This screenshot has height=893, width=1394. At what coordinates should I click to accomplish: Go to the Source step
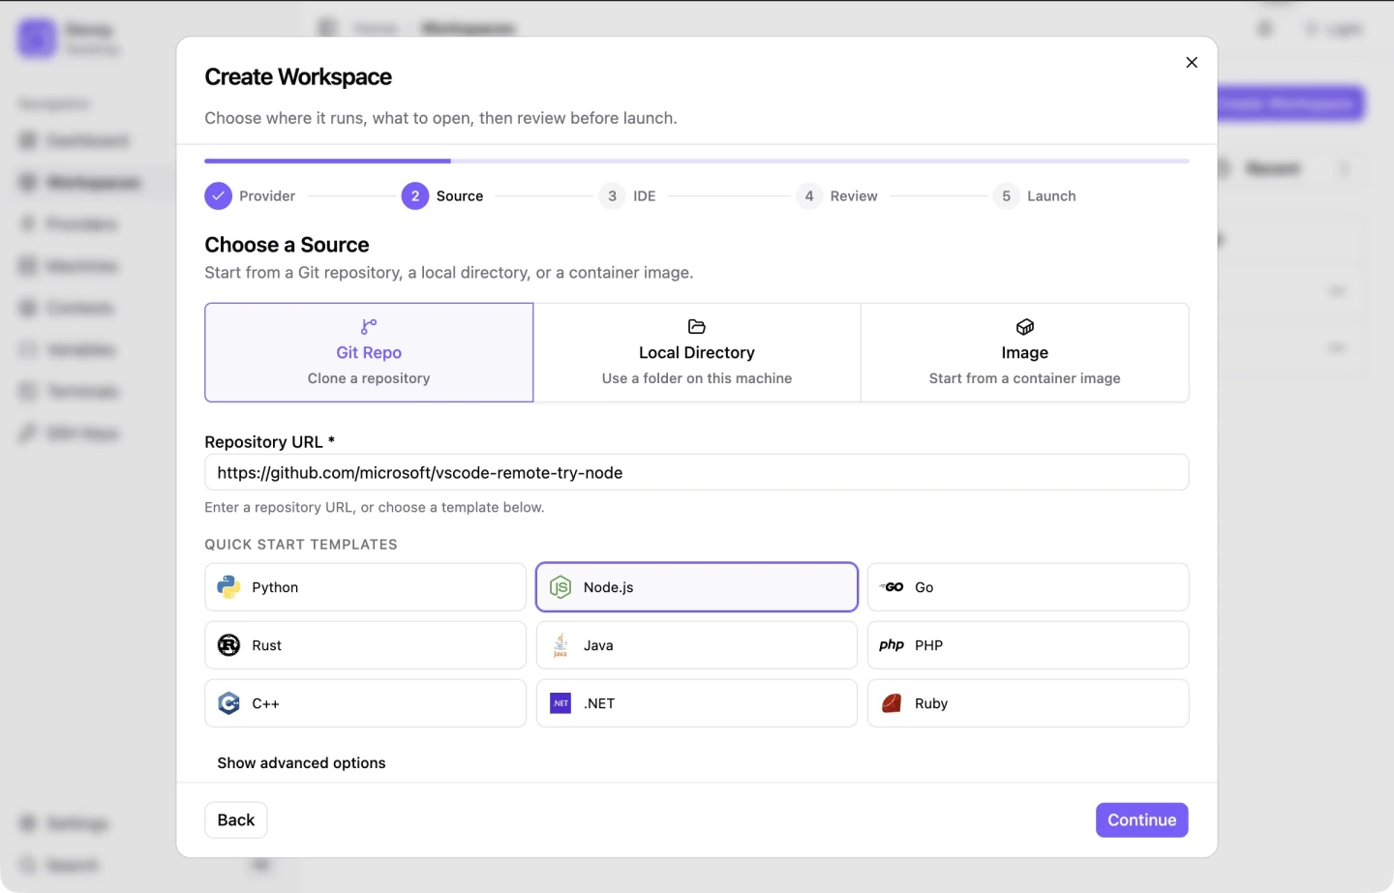click(442, 195)
